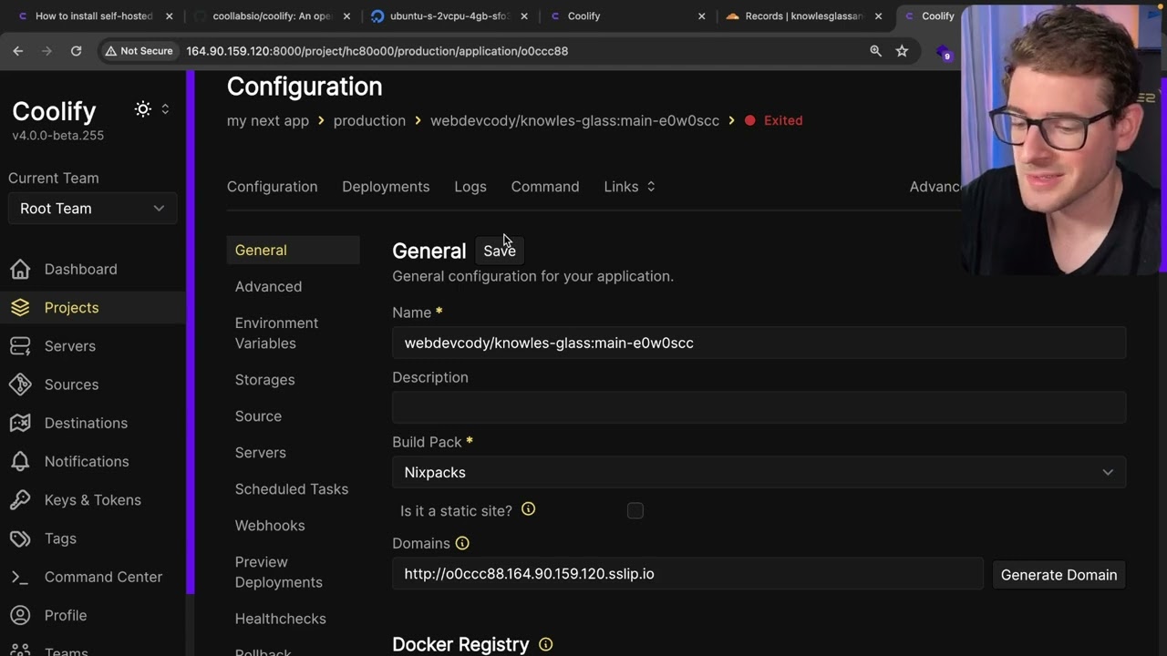Click the webdevcody/knowles-glass breadcrumb

point(574,120)
